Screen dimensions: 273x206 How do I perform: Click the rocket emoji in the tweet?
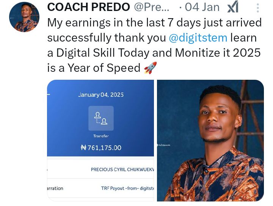pyautogui.click(x=150, y=68)
